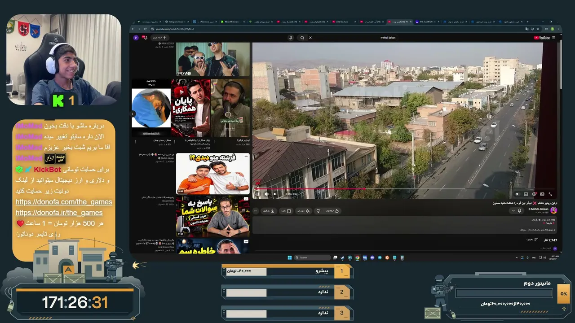This screenshot has width=575, height=323.
Task: Open the Mehdi Jahaan channel name link
Action: [x=540, y=209]
